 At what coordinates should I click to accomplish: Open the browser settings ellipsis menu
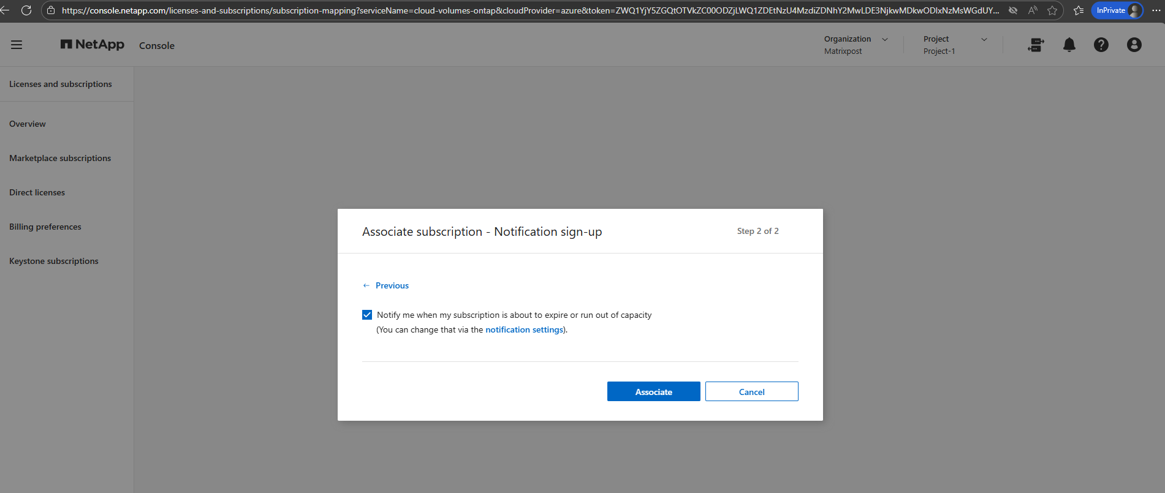tap(1156, 10)
